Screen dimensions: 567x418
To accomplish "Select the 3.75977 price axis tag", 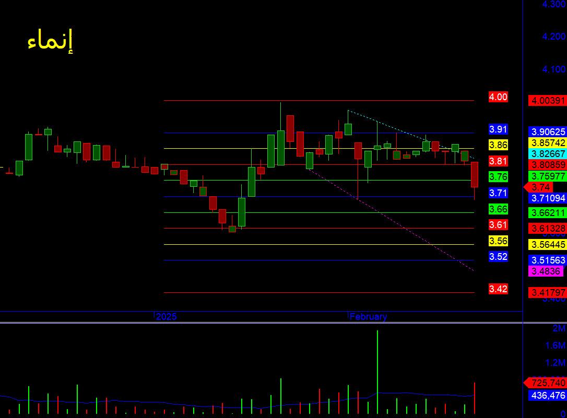I will 548,176.
